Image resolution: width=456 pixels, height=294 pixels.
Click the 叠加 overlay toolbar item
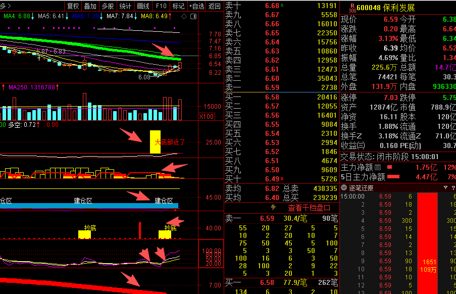click(90, 6)
